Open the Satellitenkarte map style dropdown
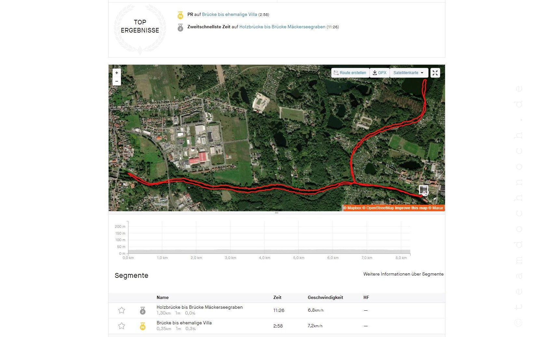 pos(409,73)
